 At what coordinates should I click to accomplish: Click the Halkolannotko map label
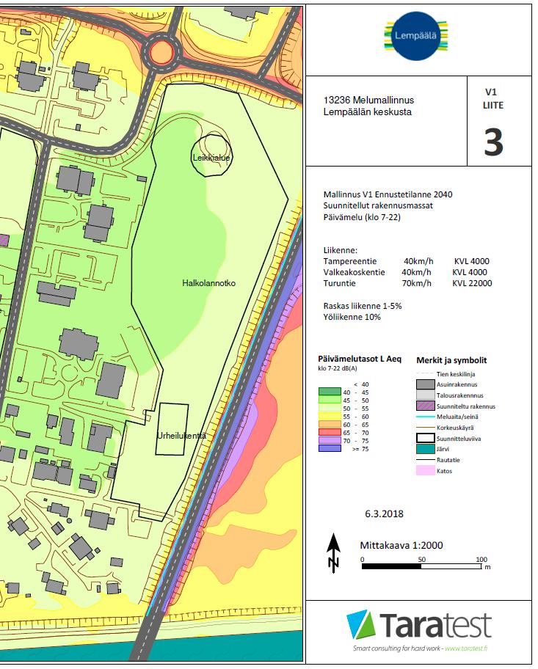[x=208, y=283]
